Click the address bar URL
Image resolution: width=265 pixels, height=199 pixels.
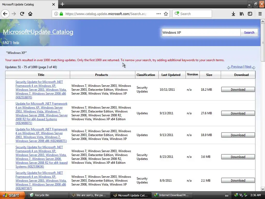106,14
